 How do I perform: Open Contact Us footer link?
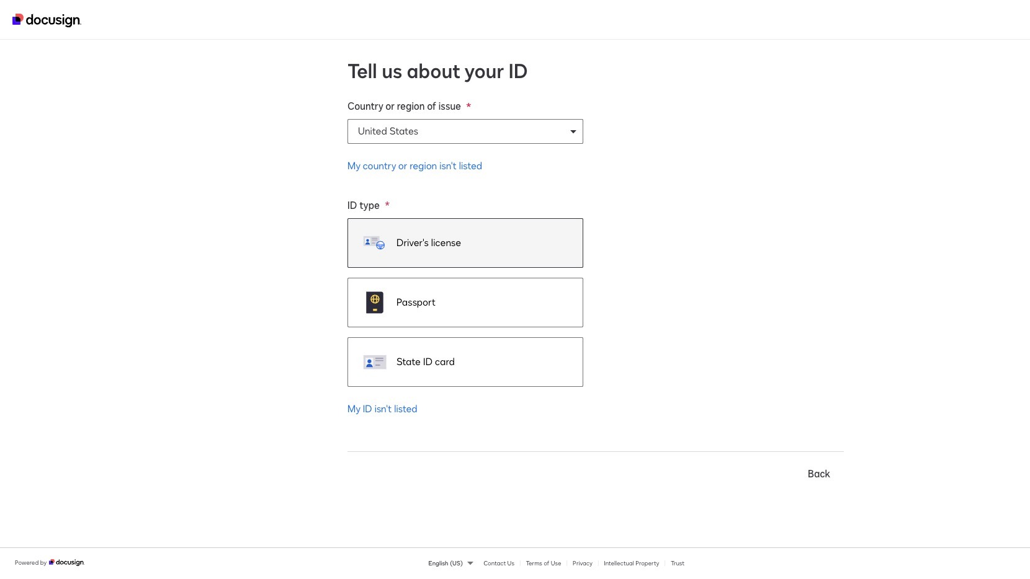click(499, 564)
